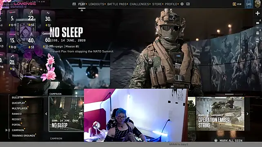
Task: Click the '30s' tip tile in overlay
Action: [x=48, y=19]
